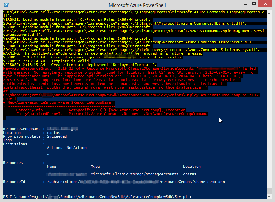Click the 'NotActions' column header
275x202 pixels.
pos(78,148)
